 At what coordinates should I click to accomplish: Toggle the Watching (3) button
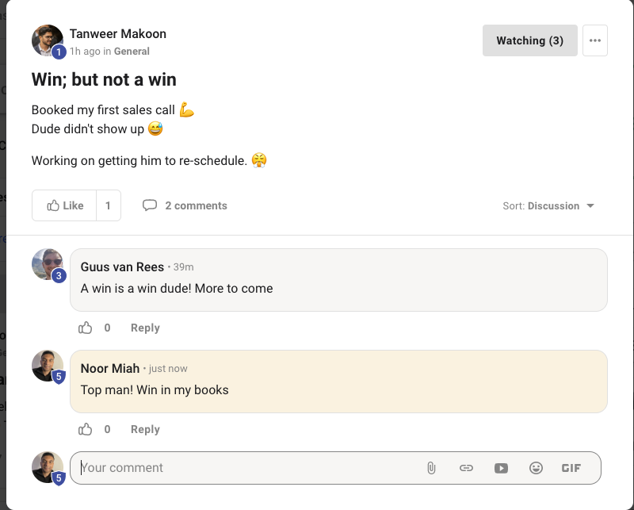point(529,40)
